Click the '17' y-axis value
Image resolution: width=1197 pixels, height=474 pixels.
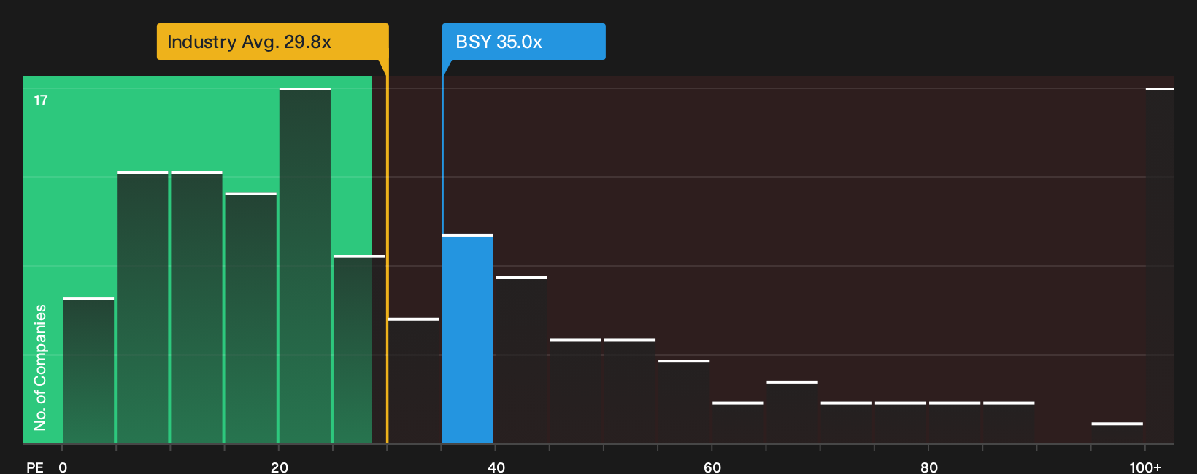(x=41, y=101)
